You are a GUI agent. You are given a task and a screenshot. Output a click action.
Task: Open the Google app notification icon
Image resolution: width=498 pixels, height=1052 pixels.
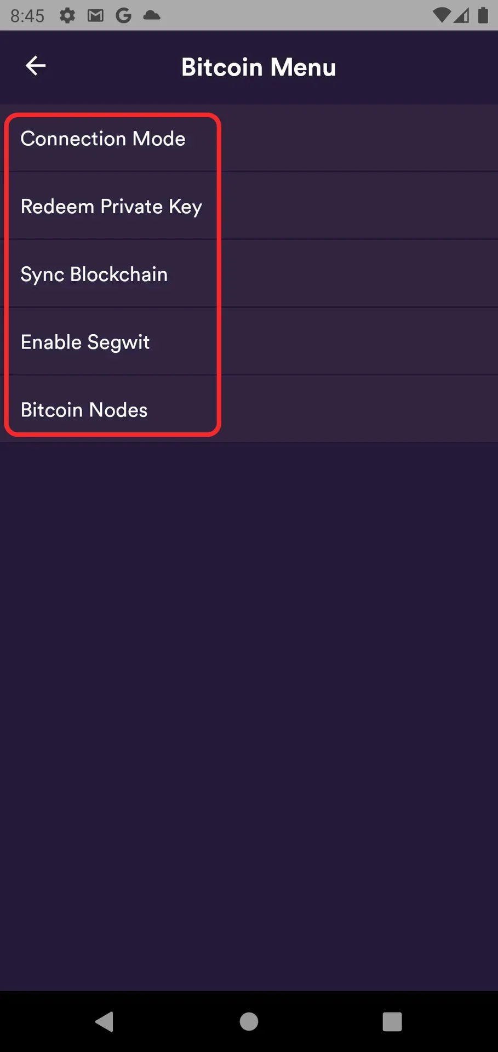pyautogui.click(x=124, y=15)
